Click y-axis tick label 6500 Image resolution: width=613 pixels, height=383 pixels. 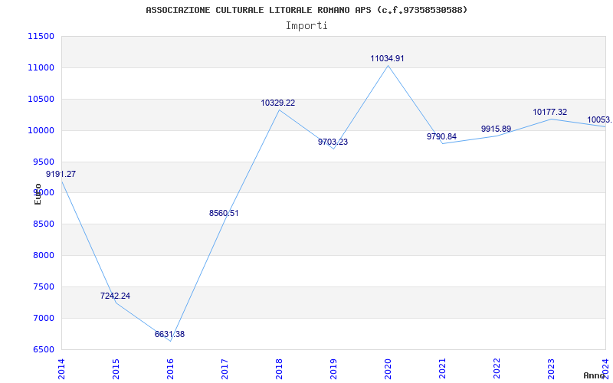[43, 349]
